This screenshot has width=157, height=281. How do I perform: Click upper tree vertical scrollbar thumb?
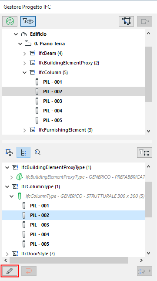pos(149,74)
